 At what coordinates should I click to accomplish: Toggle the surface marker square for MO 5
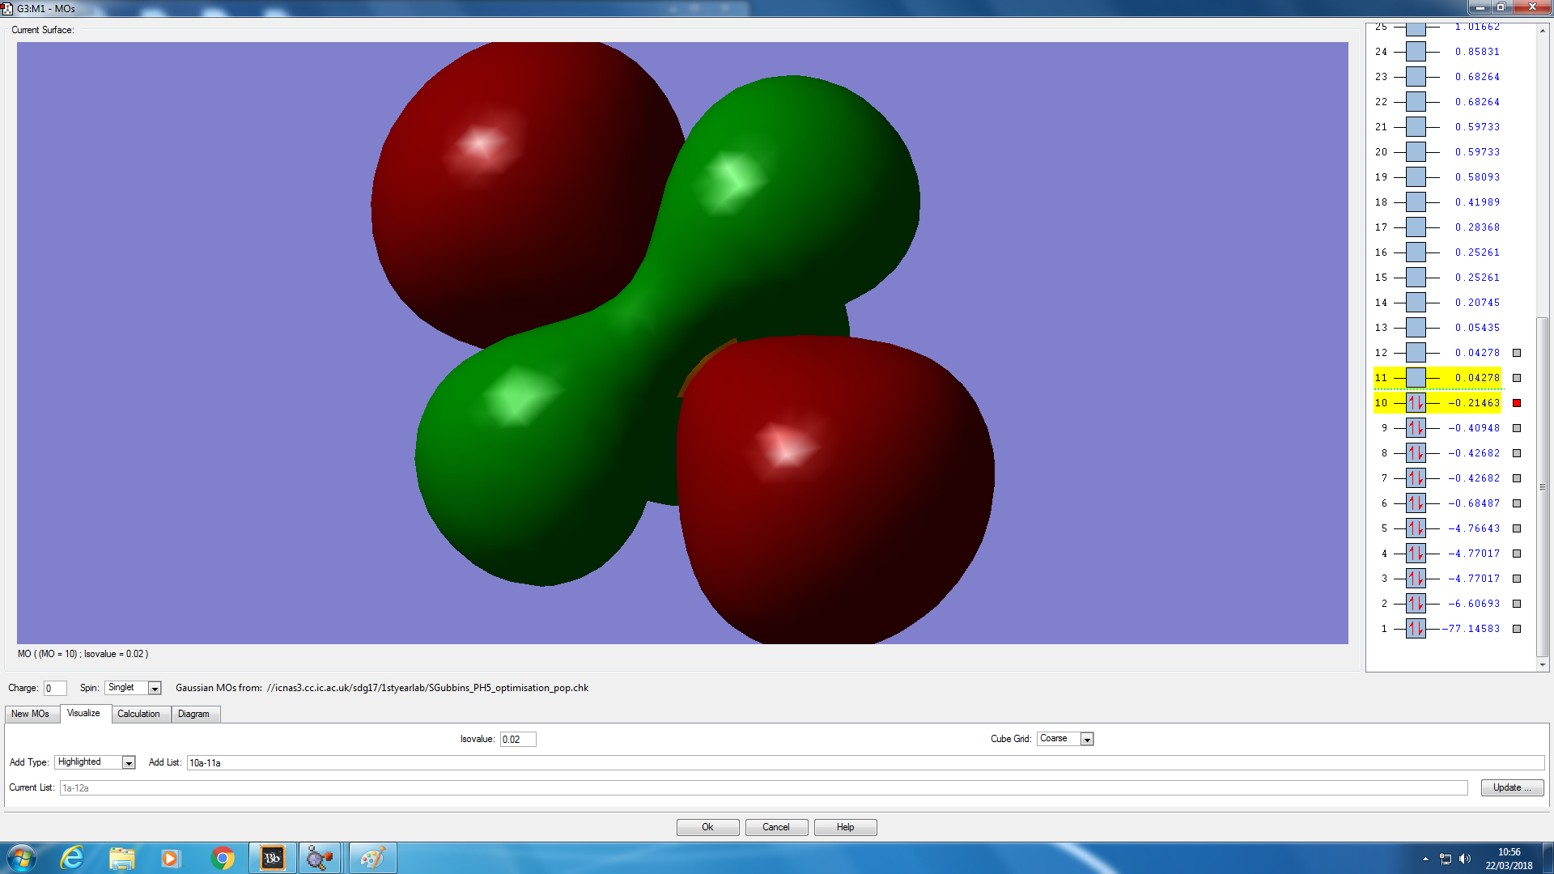coord(1517,528)
